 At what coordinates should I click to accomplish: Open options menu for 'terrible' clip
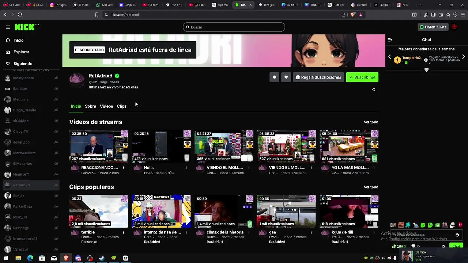[124, 232]
